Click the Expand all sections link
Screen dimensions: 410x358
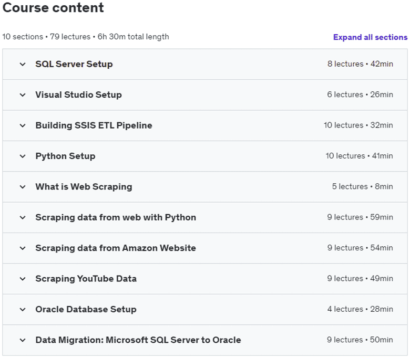pyautogui.click(x=370, y=37)
